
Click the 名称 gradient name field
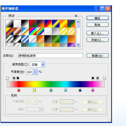pos(50,56)
